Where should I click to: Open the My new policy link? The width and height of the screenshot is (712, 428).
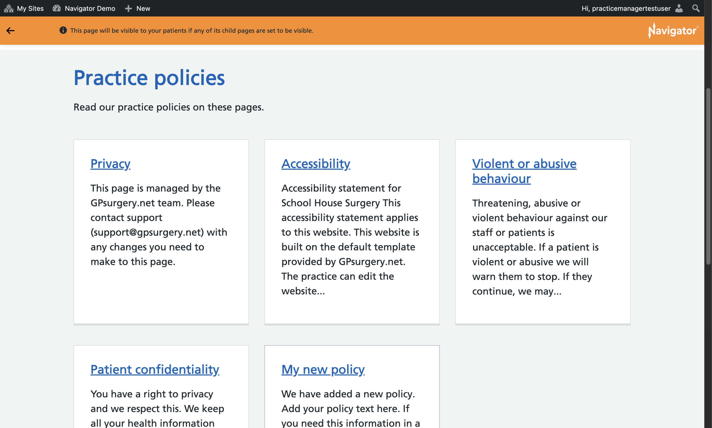(323, 370)
